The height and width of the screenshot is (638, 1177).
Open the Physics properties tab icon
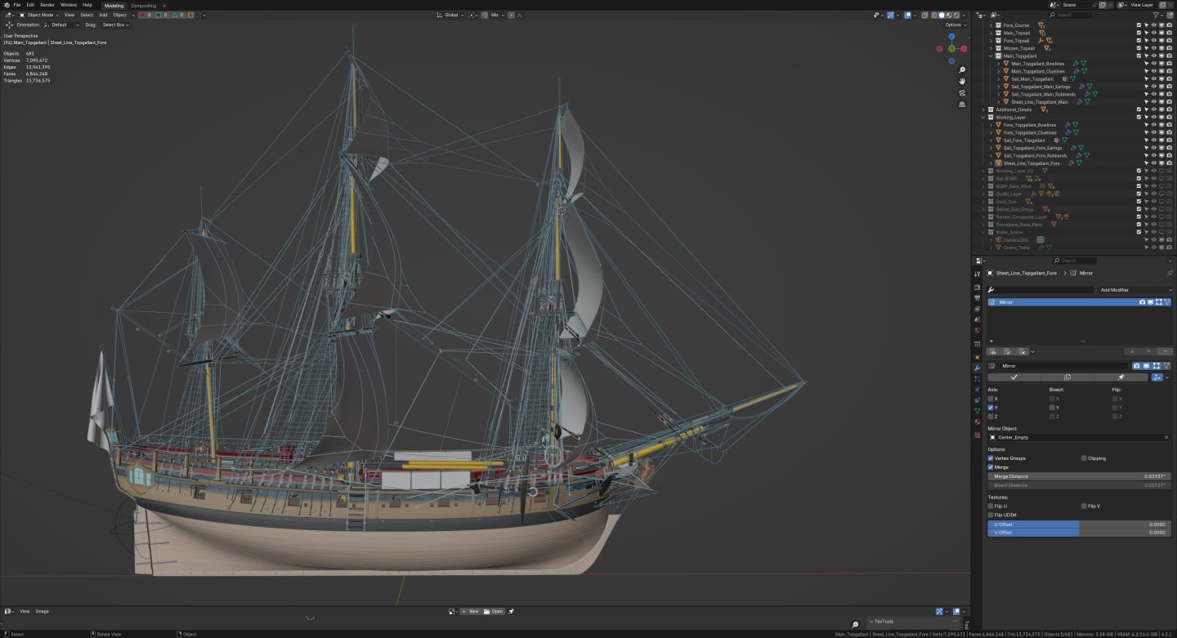pyautogui.click(x=977, y=389)
